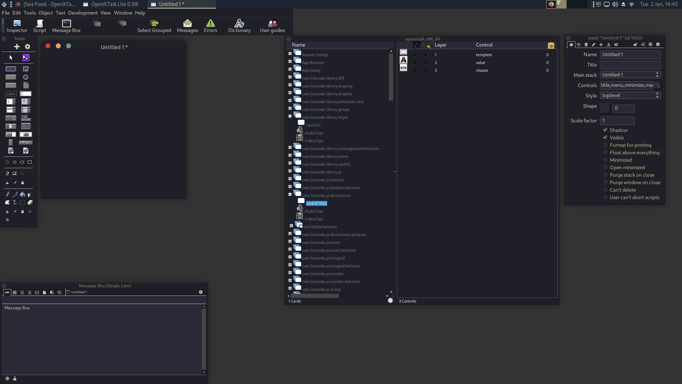This screenshot has width=682, height=384.
Task: Click the Select Grouped toolbar icon
Action: pyautogui.click(x=154, y=26)
